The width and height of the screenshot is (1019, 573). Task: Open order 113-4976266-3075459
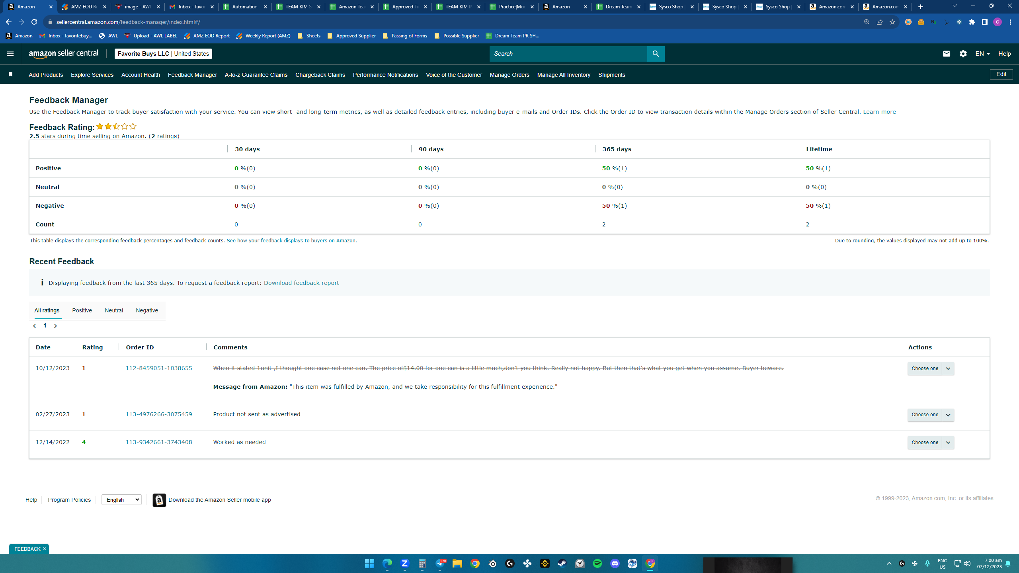coord(159,414)
